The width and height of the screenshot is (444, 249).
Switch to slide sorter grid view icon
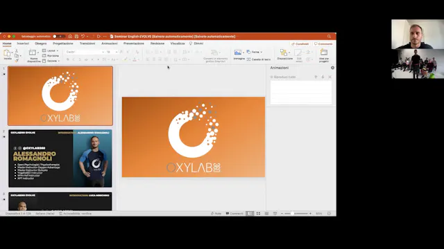(x=258, y=214)
